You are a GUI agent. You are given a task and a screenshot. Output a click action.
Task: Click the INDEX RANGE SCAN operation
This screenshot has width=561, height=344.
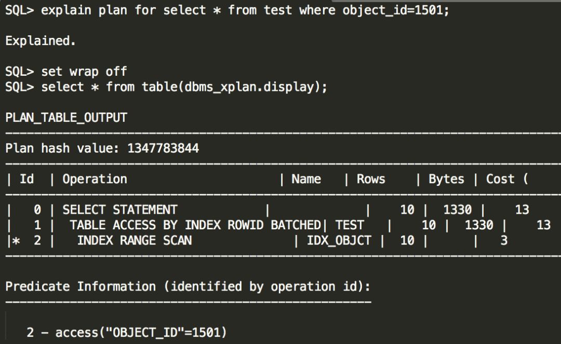(135, 240)
